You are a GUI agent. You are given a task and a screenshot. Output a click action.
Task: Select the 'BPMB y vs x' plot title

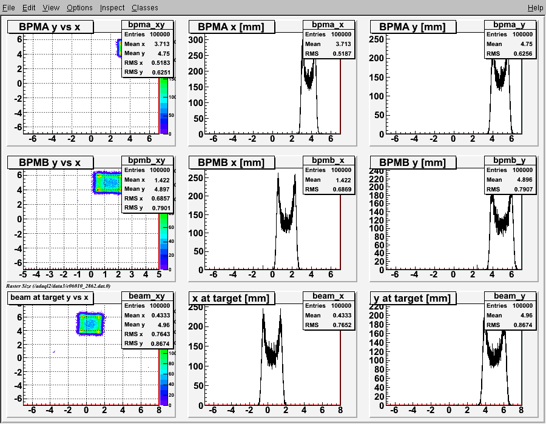pos(50,162)
